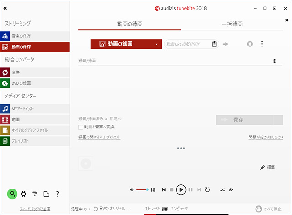This screenshot has height=215, width=292.
Task: Skip to previous track
Action: [x=164, y=189]
